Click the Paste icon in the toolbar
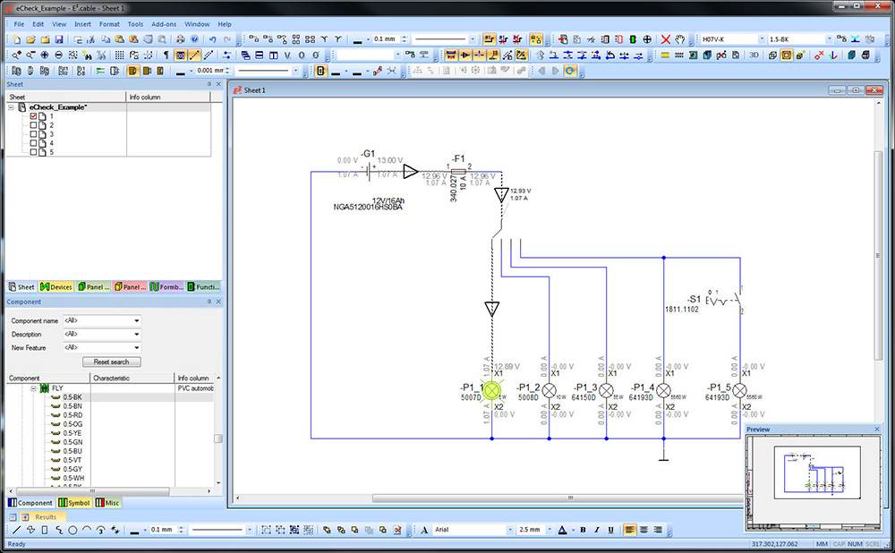Viewport: 895px width, 553px height. coord(119,38)
